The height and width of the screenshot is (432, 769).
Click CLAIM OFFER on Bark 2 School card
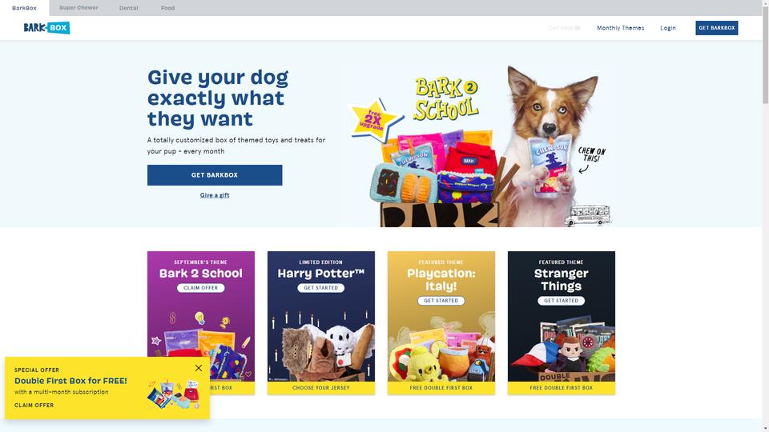(x=200, y=288)
